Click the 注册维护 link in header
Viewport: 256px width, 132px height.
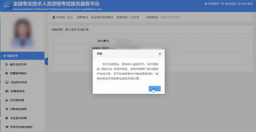(x=212, y=4)
